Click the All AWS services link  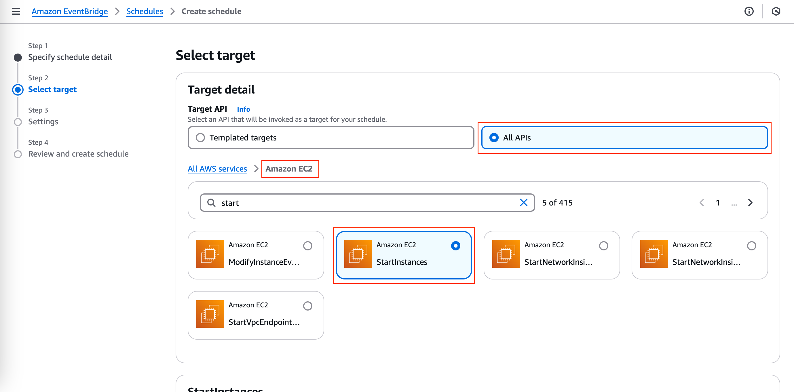(x=217, y=169)
